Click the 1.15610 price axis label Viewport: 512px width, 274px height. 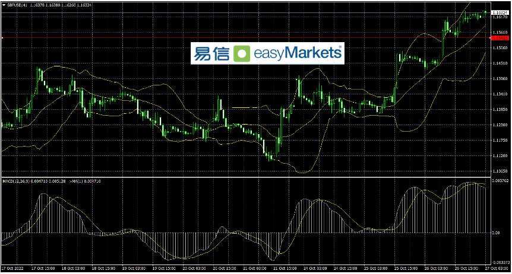500,32
